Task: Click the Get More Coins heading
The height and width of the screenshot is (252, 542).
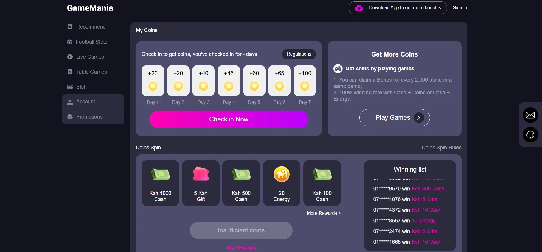Action: 395,54
